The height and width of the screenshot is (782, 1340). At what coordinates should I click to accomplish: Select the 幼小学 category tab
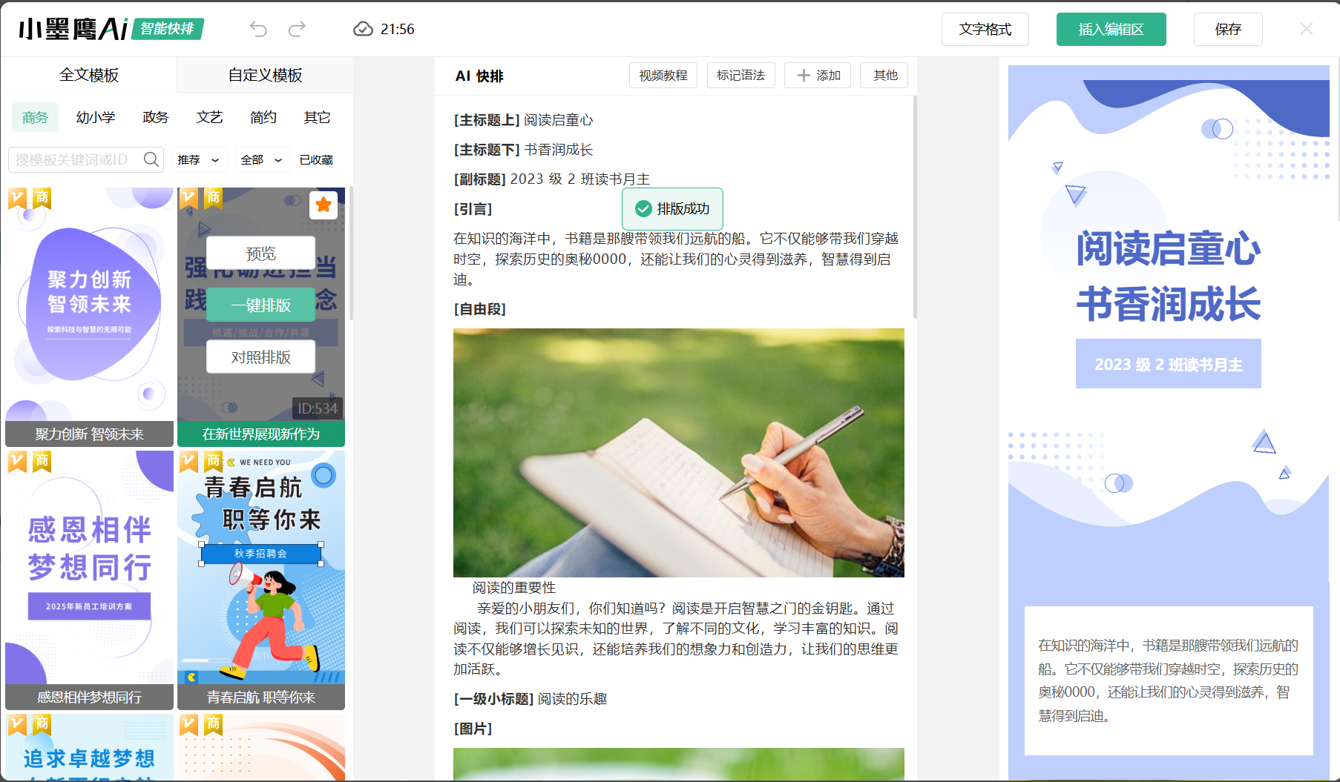[x=96, y=117]
